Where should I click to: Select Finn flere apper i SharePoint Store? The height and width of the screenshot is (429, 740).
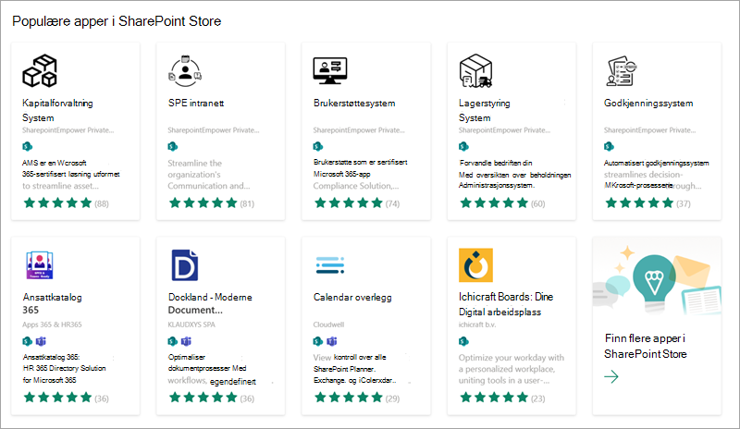(x=645, y=346)
